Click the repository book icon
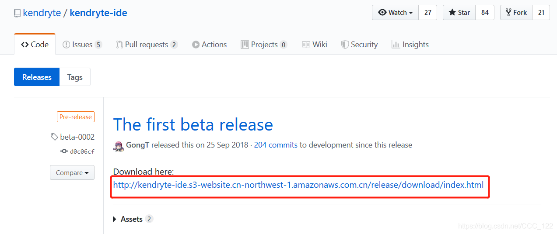The width and height of the screenshot is (557, 234). (x=17, y=13)
